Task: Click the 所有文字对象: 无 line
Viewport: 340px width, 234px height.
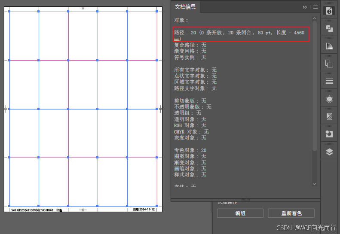Action: pyautogui.click(x=195, y=70)
